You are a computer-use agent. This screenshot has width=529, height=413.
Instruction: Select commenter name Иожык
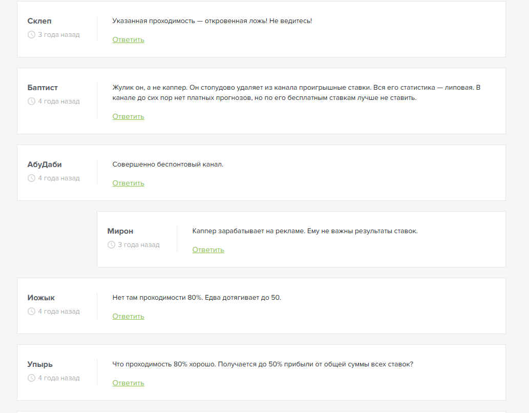(41, 298)
